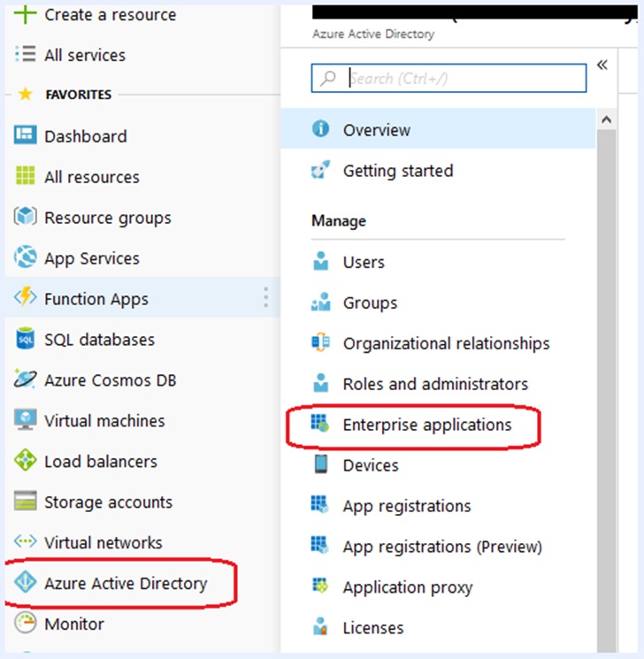Screen dimensions: 644x659
Task: Select the SQL databases icon
Action: (x=26, y=340)
